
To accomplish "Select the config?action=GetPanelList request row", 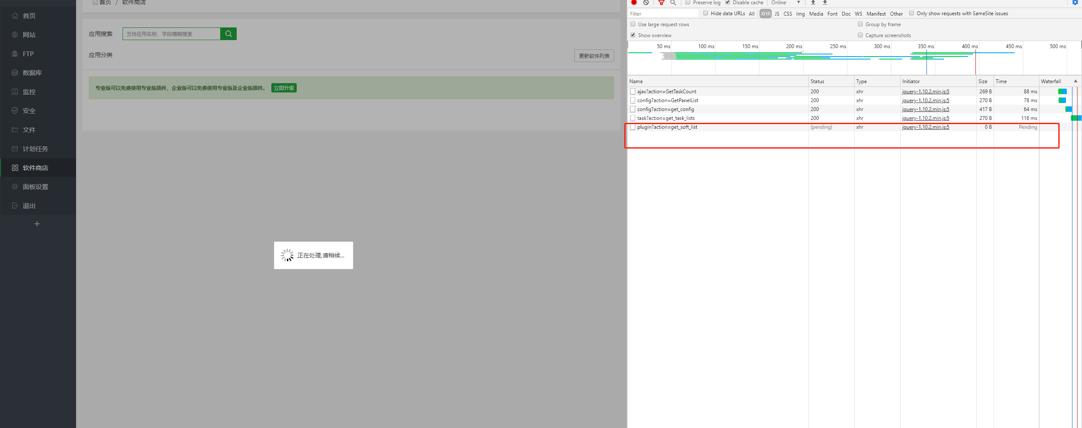I will point(854,100).
